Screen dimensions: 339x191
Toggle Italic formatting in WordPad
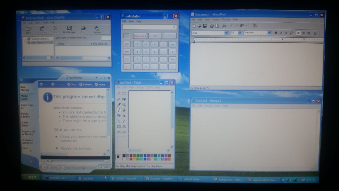tap(281, 33)
